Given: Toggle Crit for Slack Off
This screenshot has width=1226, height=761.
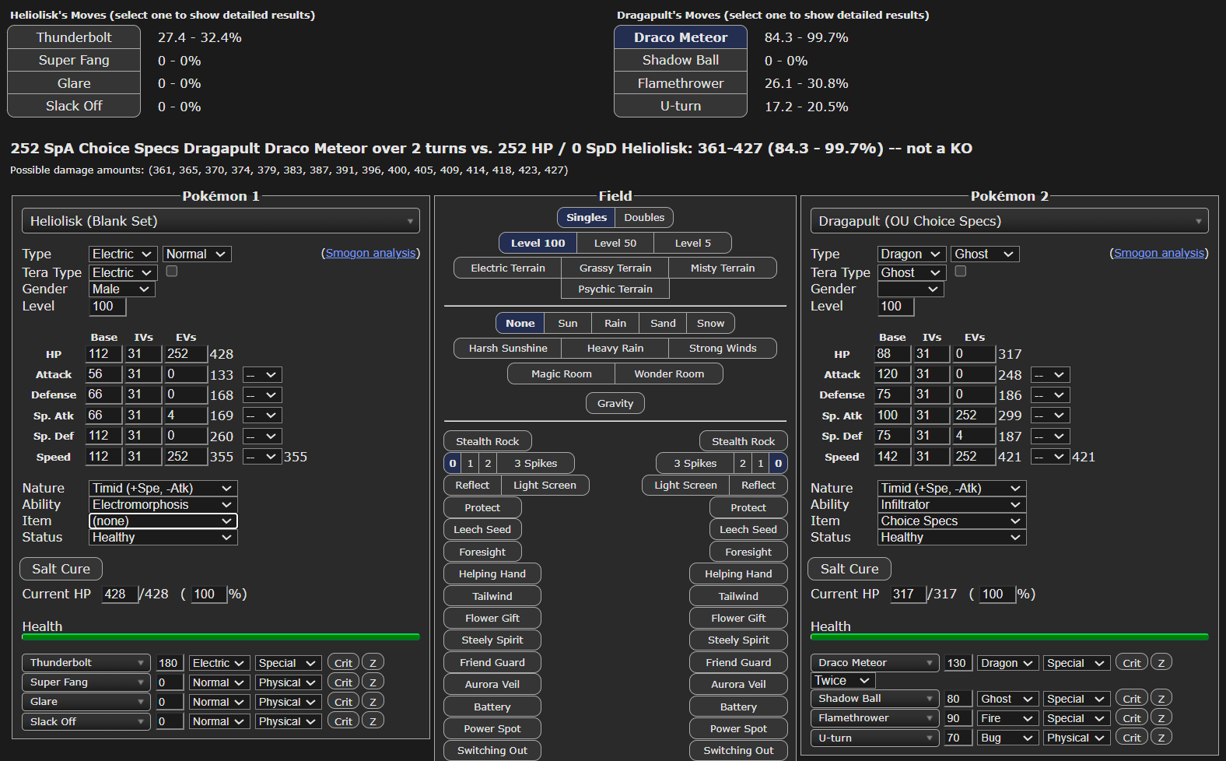Looking at the screenshot, I should (x=343, y=721).
